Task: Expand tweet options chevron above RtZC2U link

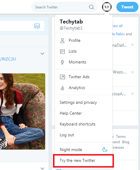Action: (42, 54)
